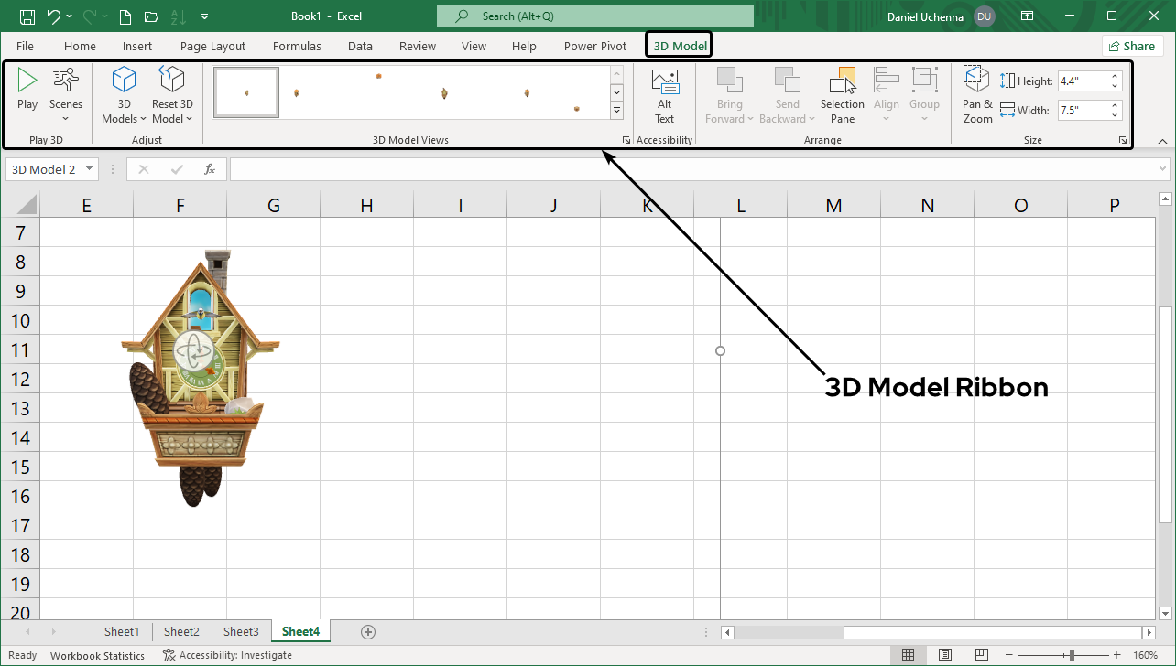Select Normal view in status bar
The height and width of the screenshot is (666, 1176).
pyautogui.click(x=908, y=655)
